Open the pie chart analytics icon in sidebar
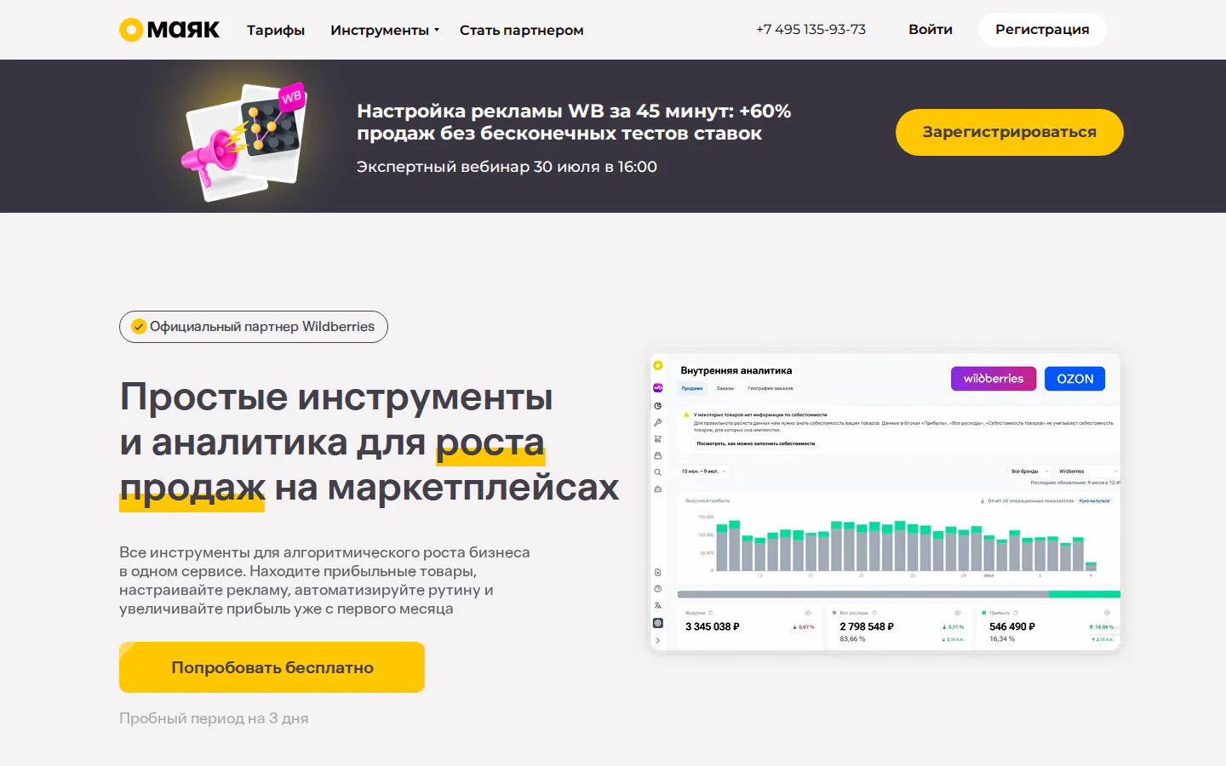 (x=657, y=406)
